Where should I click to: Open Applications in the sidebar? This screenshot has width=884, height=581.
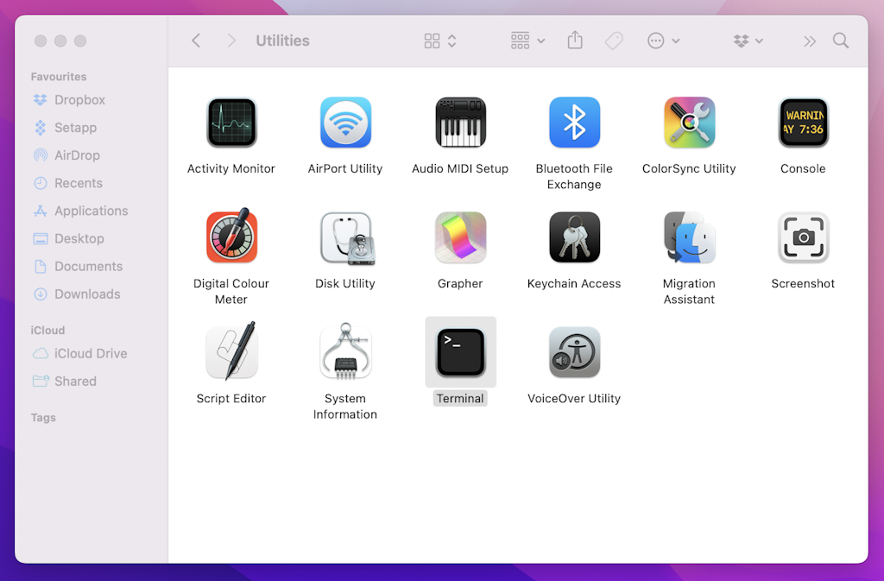click(x=91, y=211)
